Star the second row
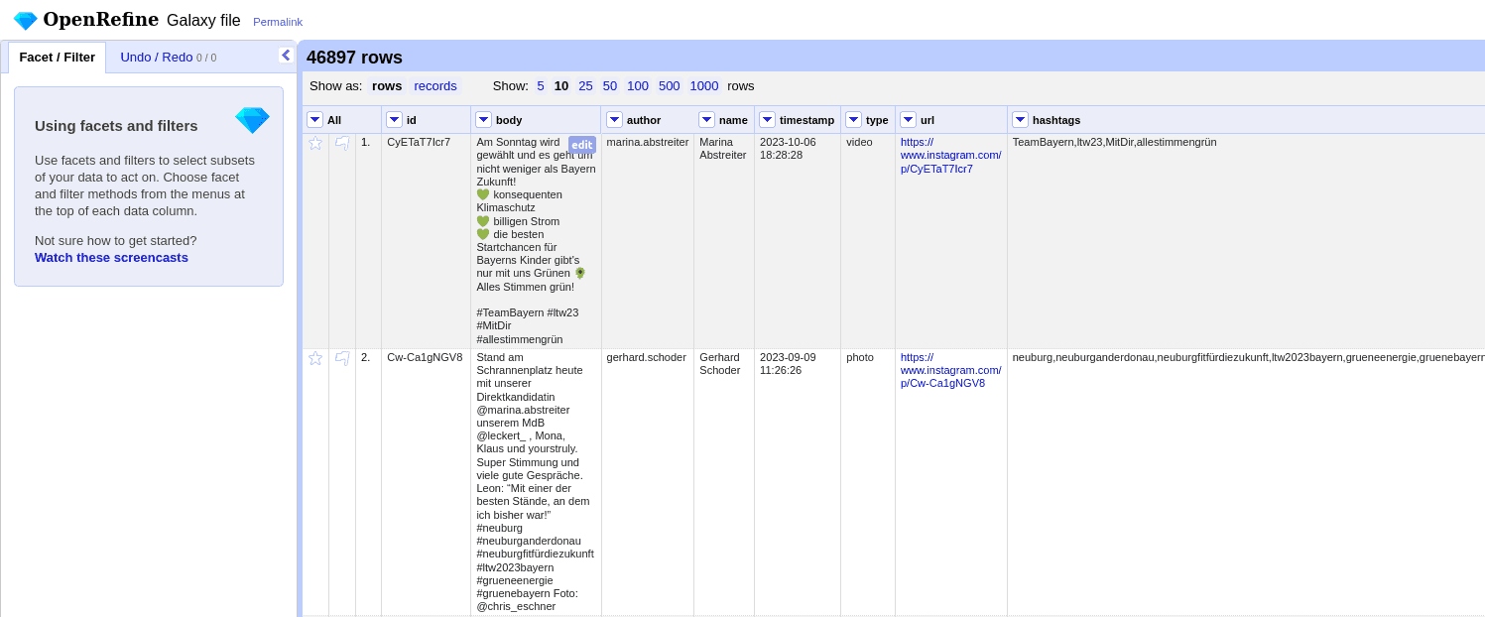 click(314, 357)
